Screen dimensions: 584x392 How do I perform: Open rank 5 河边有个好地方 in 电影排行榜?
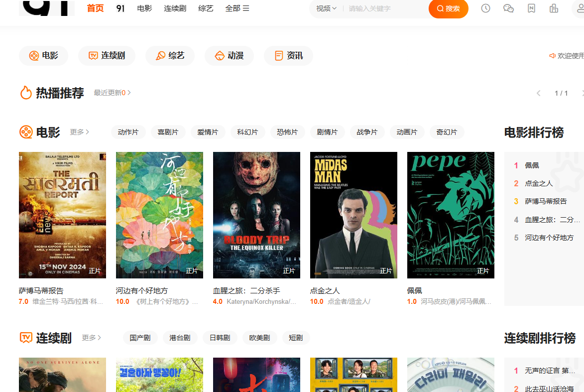549,238
